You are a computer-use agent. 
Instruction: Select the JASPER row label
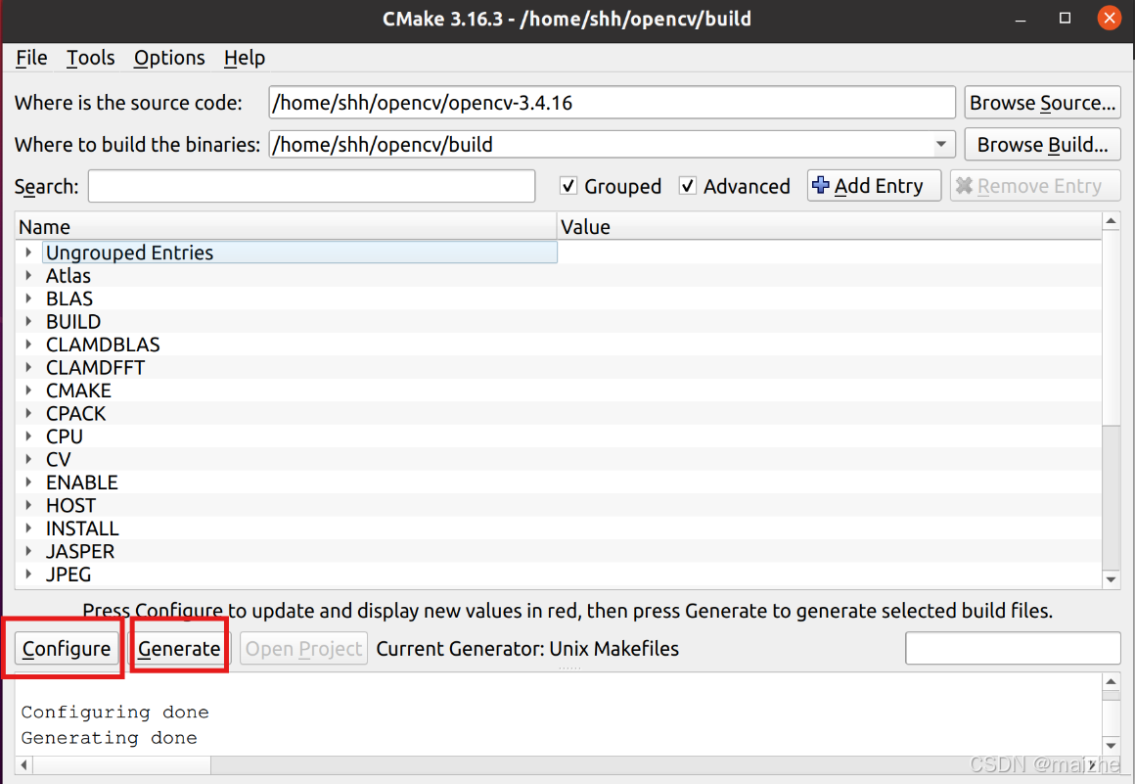coord(79,552)
